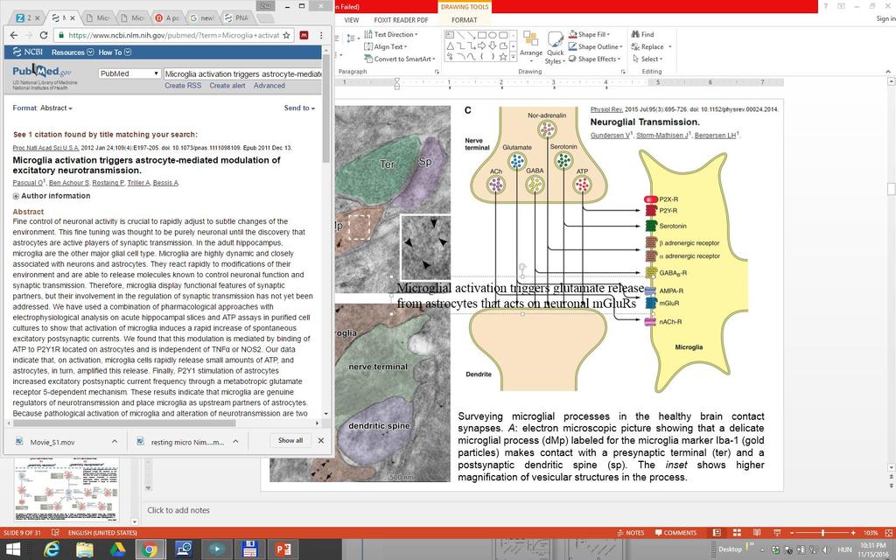Click the Chrome back arrow button
Image resolution: width=896 pixels, height=560 pixels.
[x=14, y=35]
